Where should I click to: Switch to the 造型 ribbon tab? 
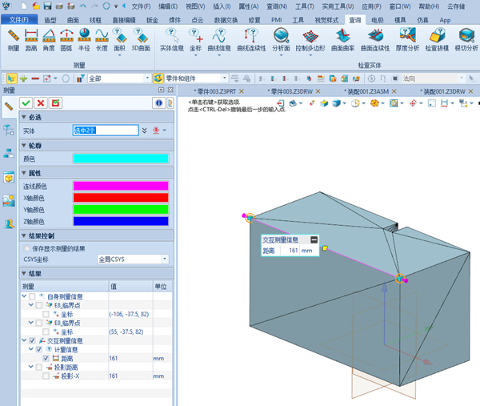tap(50, 20)
